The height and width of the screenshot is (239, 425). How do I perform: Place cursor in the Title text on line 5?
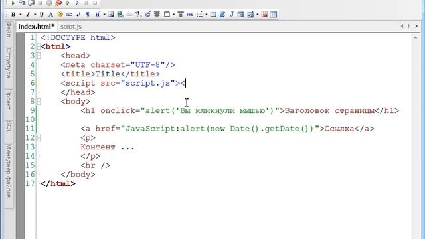click(108, 74)
